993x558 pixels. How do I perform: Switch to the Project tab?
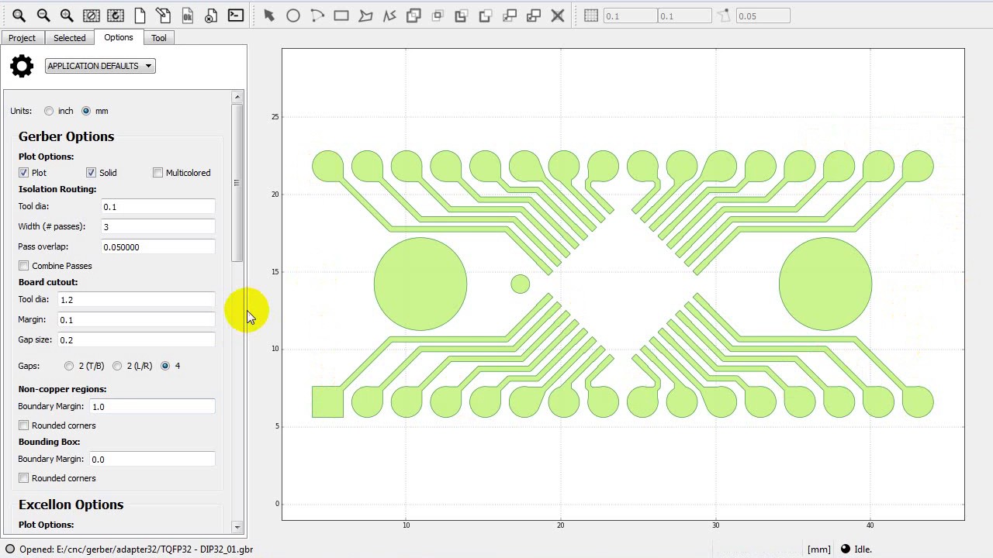22,38
